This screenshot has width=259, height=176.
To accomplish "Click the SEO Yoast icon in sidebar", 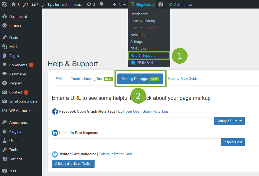I will 5,171.
